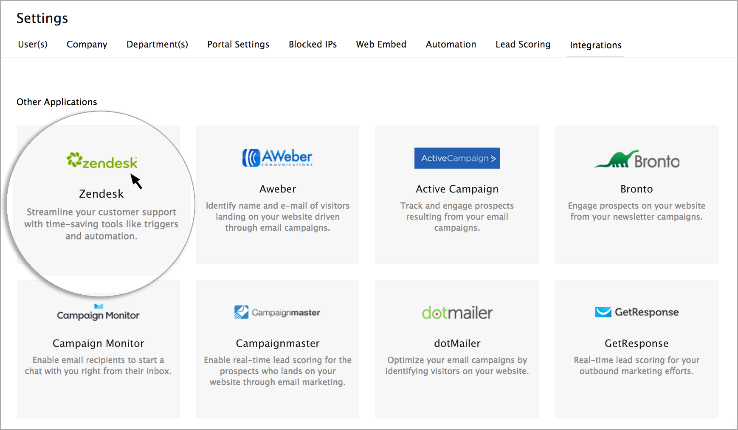Image resolution: width=738 pixels, height=430 pixels.
Task: Click 'Real-time lead scoring for your' text
Action: click(637, 366)
